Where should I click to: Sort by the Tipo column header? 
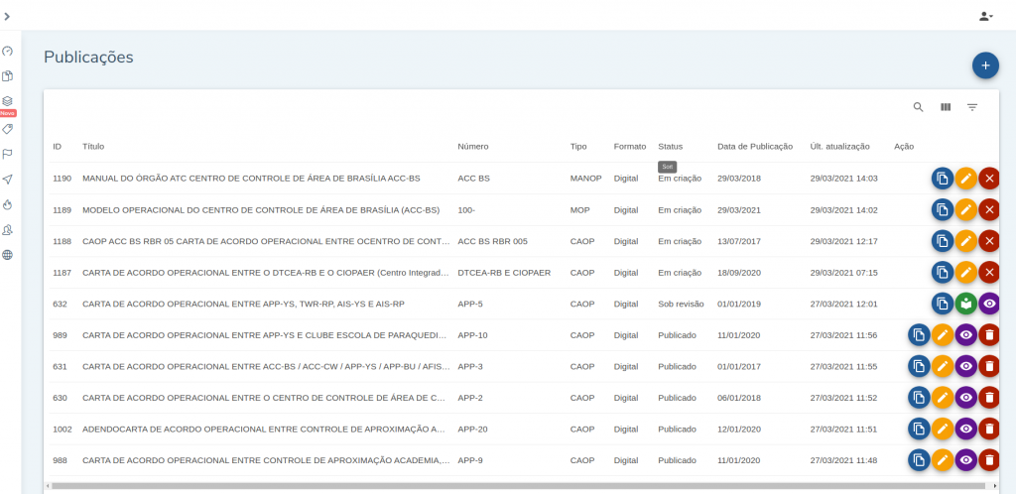click(x=578, y=147)
